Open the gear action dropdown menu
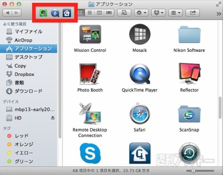The image size is (223, 175). (141, 13)
